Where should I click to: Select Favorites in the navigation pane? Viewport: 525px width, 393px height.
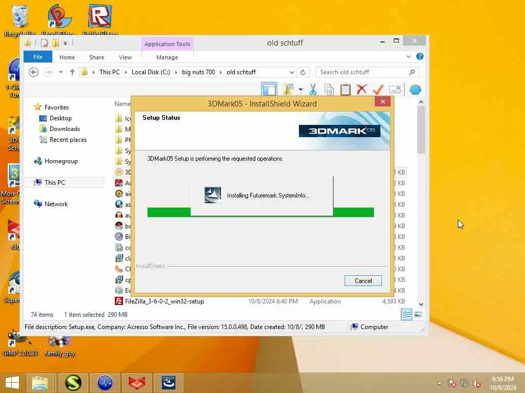(x=56, y=107)
